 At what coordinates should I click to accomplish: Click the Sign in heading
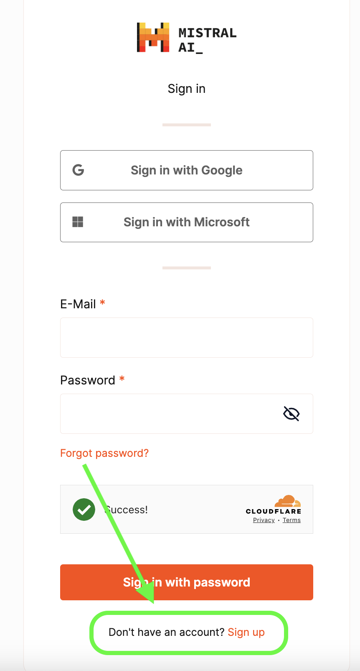pyautogui.click(x=187, y=89)
